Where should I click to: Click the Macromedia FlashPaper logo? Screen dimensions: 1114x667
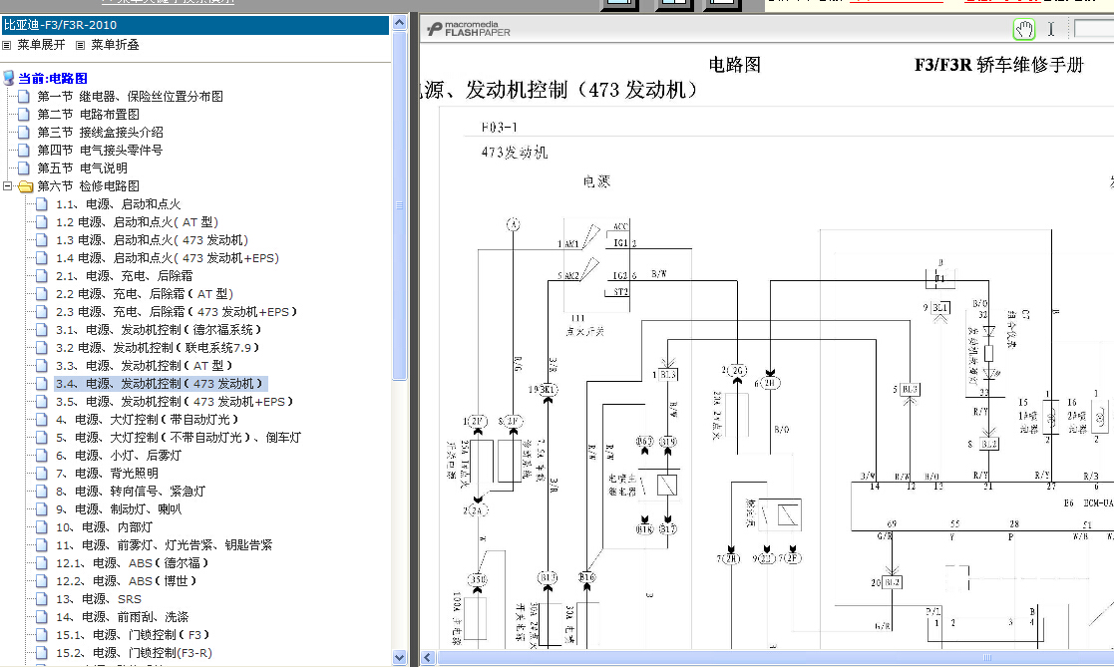coord(469,29)
